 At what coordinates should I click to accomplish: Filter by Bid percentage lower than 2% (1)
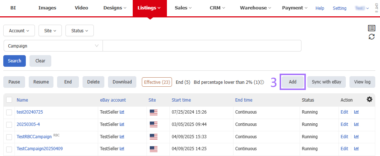[x=227, y=82]
